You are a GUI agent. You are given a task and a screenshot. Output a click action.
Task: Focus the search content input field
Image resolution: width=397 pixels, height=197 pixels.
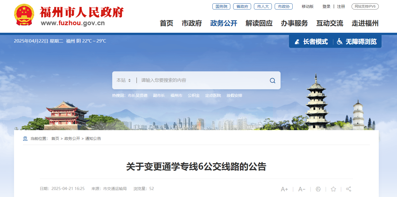202,80
